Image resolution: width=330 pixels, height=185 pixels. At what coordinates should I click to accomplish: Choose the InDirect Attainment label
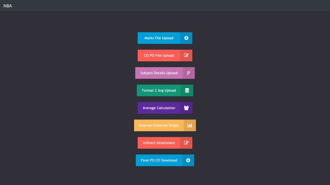(x=159, y=143)
